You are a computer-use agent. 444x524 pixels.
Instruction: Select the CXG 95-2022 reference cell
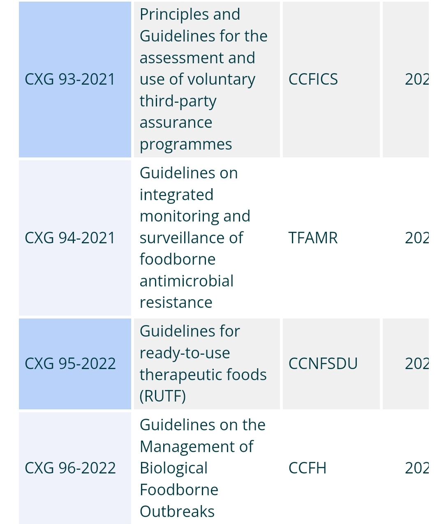point(70,364)
